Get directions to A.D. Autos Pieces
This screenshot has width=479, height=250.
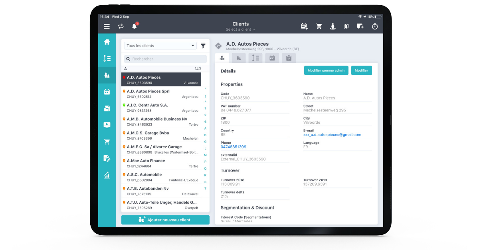pos(218,46)
